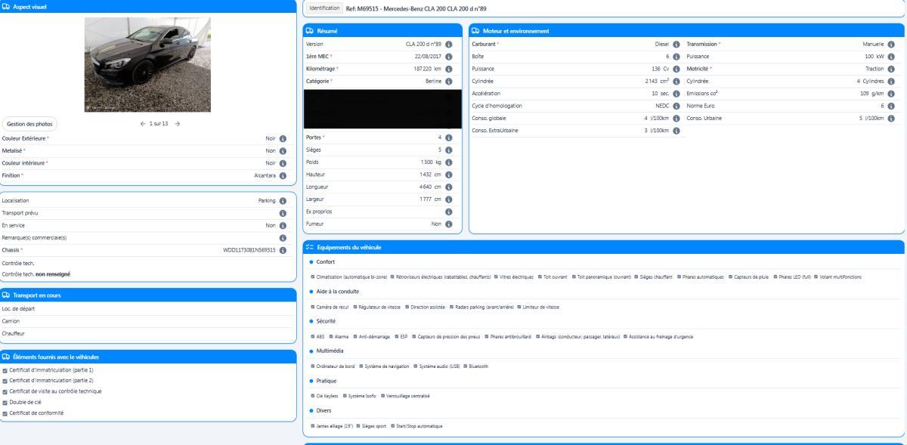Toggle the Double de clé checkbox
Screen dimensions: 907x445
(6, 402)
